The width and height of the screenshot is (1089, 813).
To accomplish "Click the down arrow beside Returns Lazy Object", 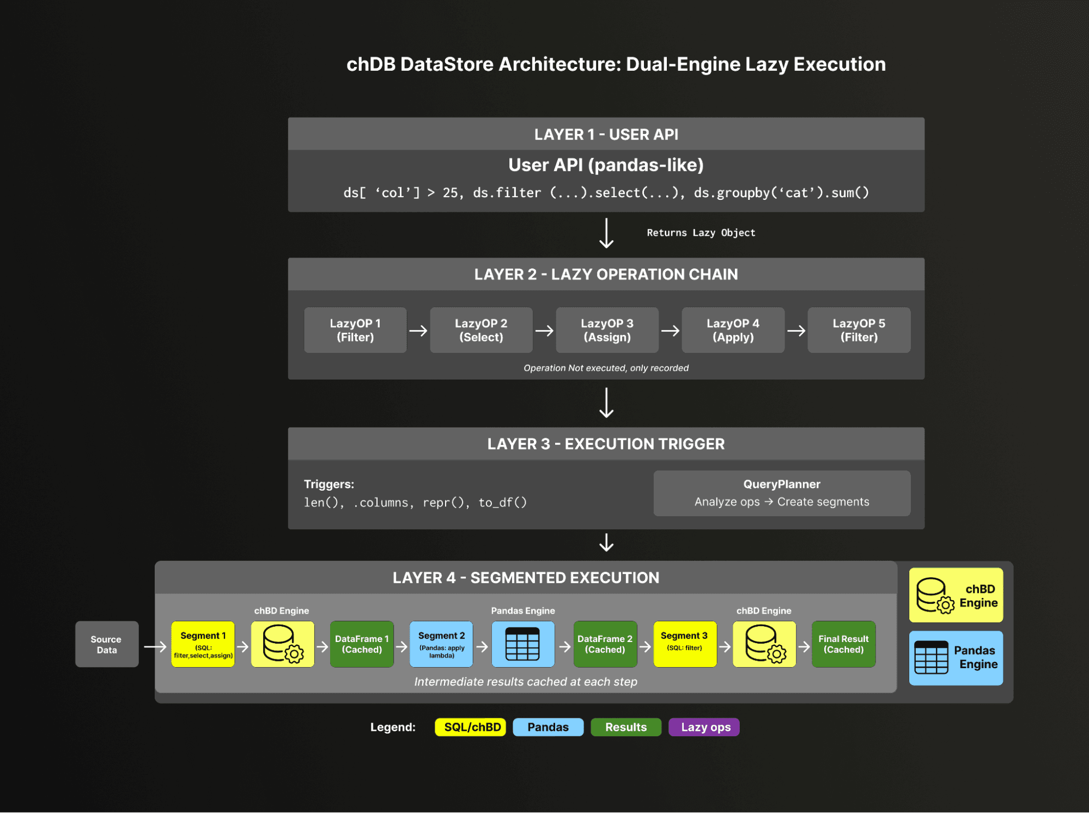I will (606, 233).
